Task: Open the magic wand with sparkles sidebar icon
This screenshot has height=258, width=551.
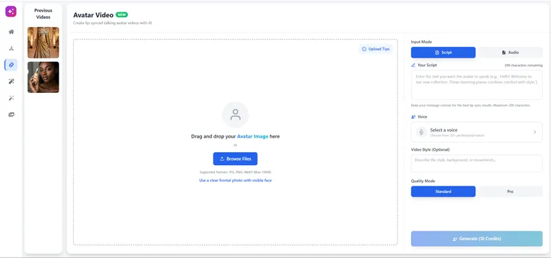Action: [x=11, y=81]
